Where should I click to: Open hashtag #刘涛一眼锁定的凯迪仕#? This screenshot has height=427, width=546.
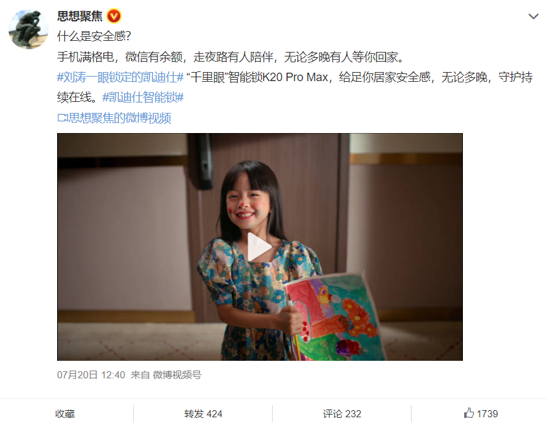[120, 77]
